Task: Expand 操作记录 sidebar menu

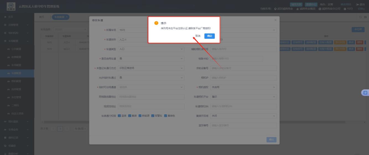Action: coord(17,138)
